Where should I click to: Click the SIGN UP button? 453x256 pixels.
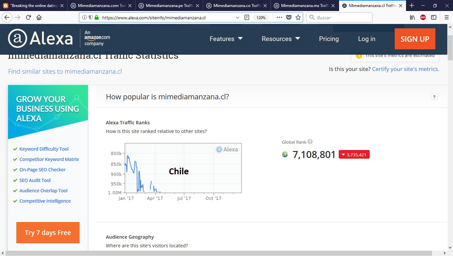point(415,39)
